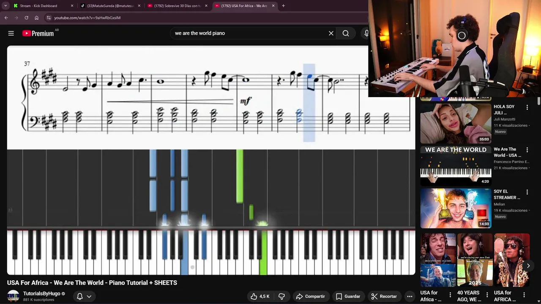The image size is (541, 304).
Task: Click the video title text
Action: (x=92, y=283)
